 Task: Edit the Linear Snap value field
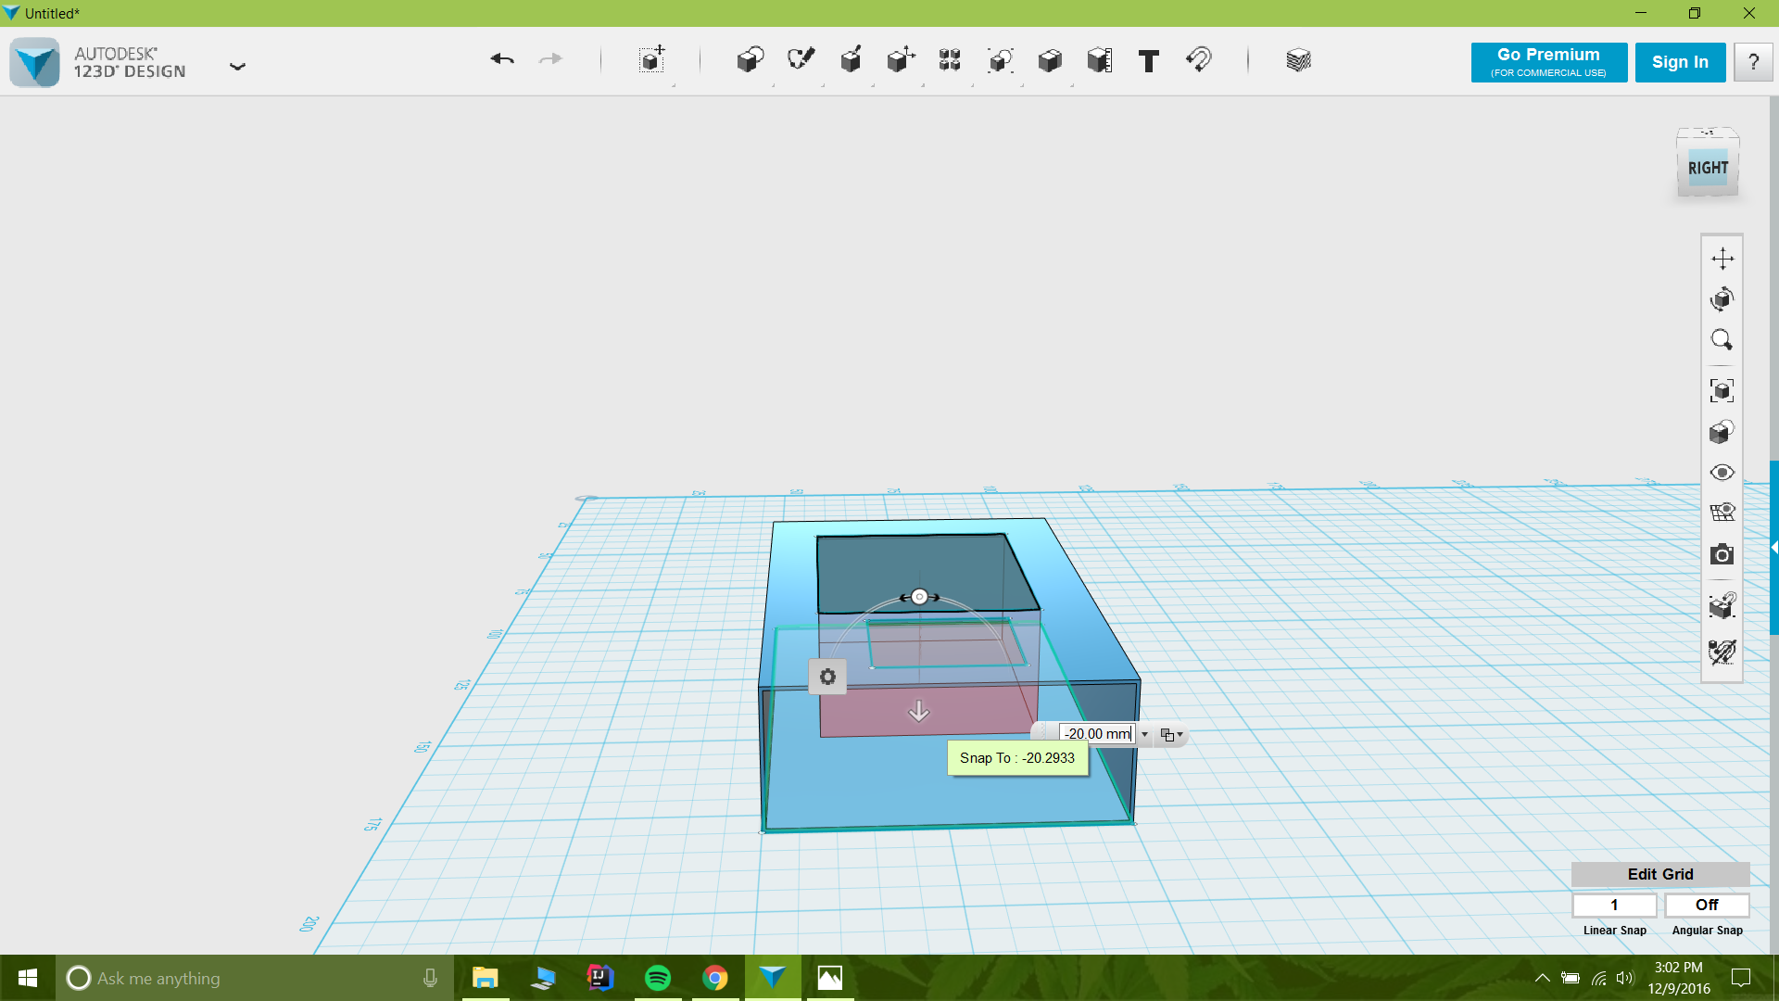coord(1614,905)
